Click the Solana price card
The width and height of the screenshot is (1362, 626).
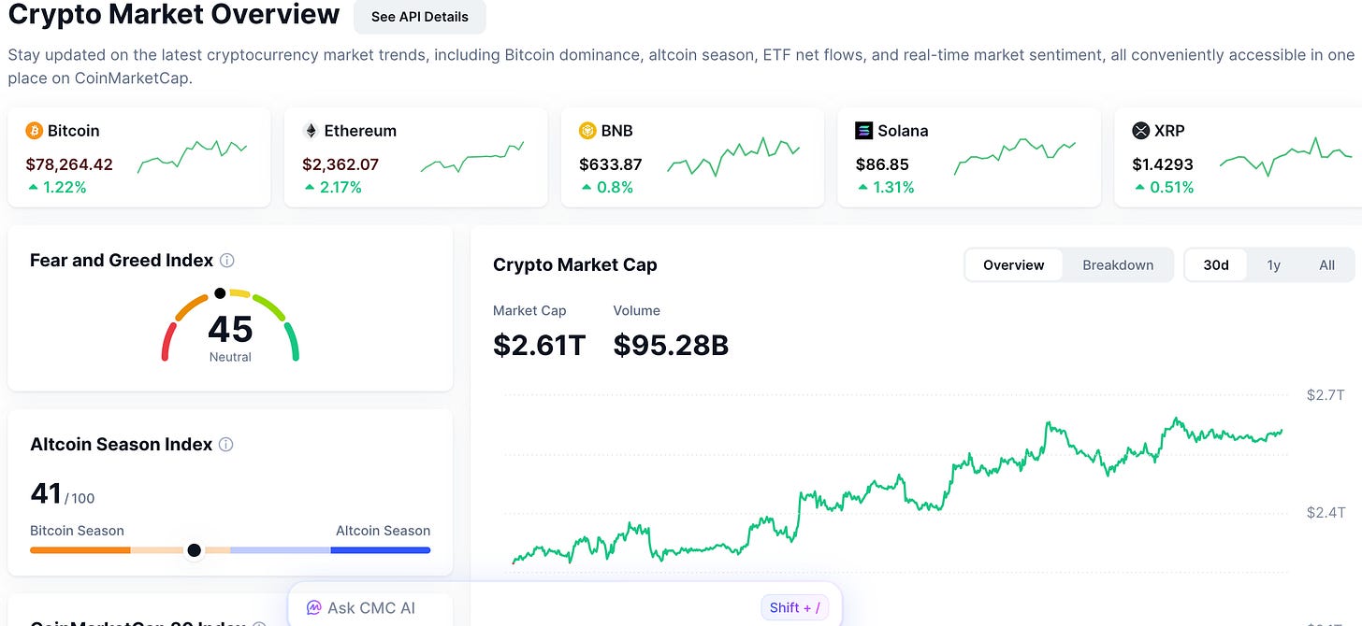coord(969,157)
